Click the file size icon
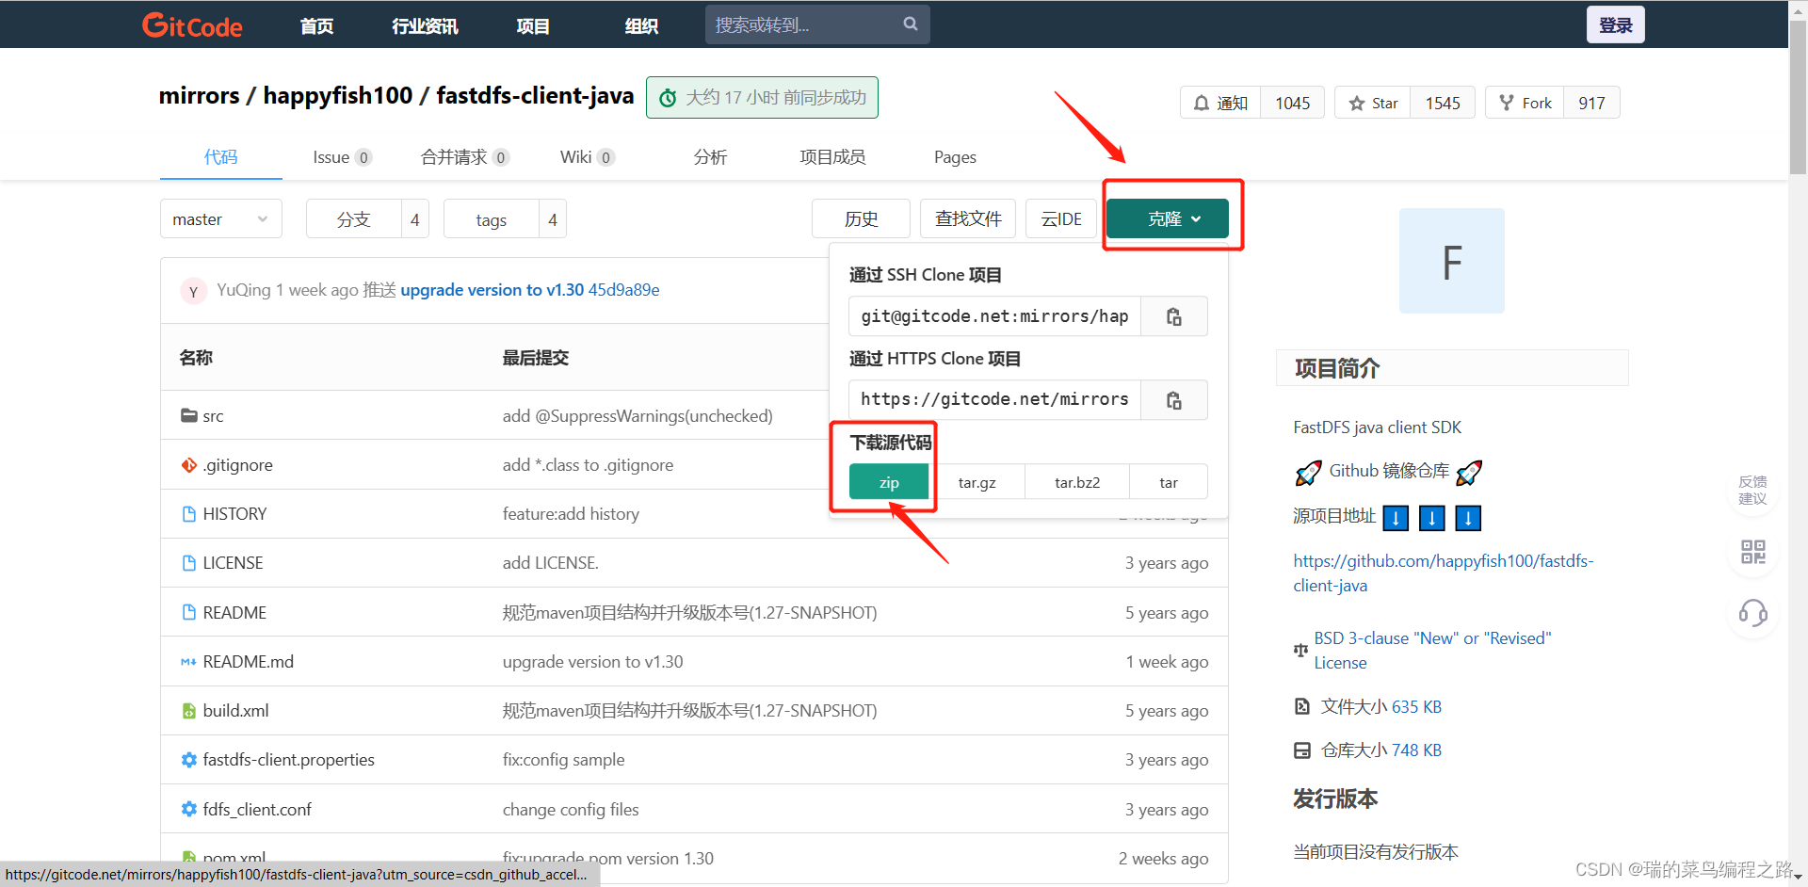The image size is (1808, 887). click(1302, 706)
